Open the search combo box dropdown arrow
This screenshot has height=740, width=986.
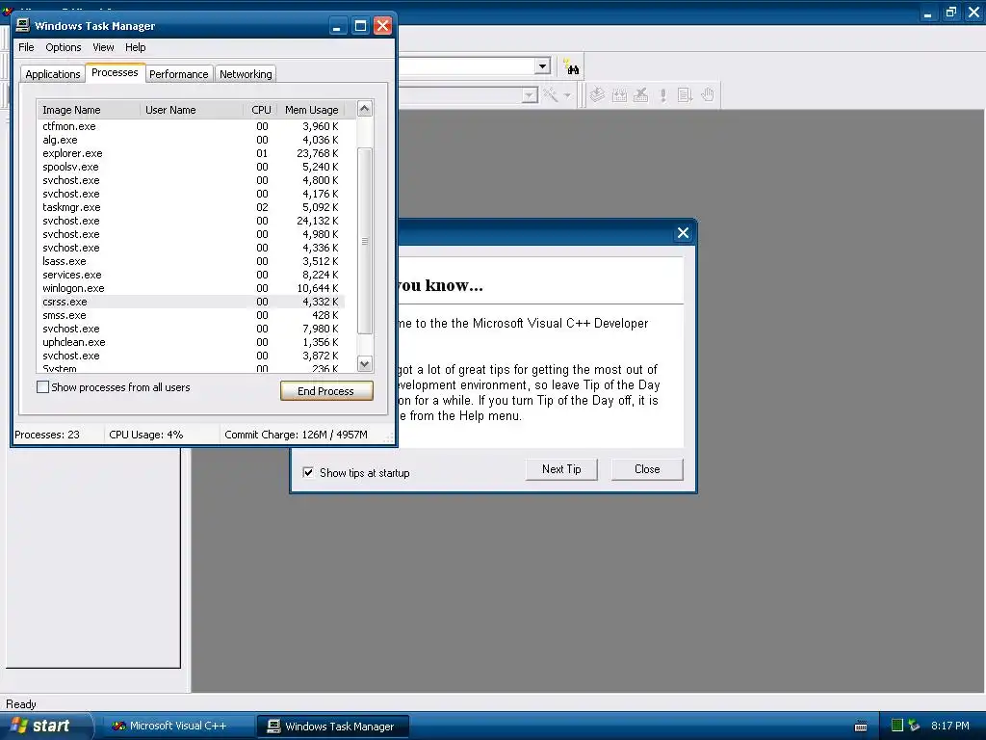543,66
